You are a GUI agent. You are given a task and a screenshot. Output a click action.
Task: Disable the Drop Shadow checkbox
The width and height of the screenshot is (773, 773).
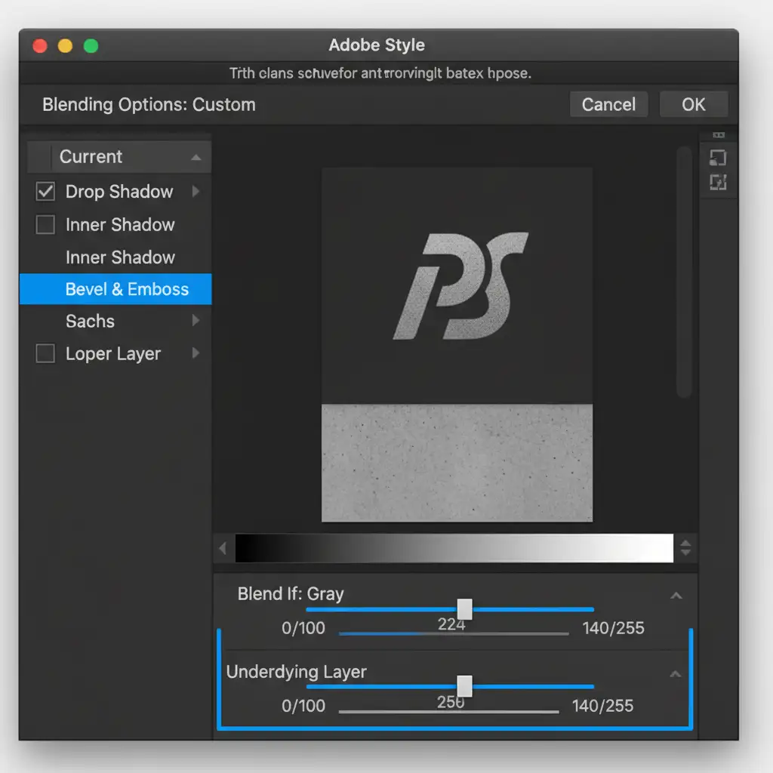[x=45, y=192]
